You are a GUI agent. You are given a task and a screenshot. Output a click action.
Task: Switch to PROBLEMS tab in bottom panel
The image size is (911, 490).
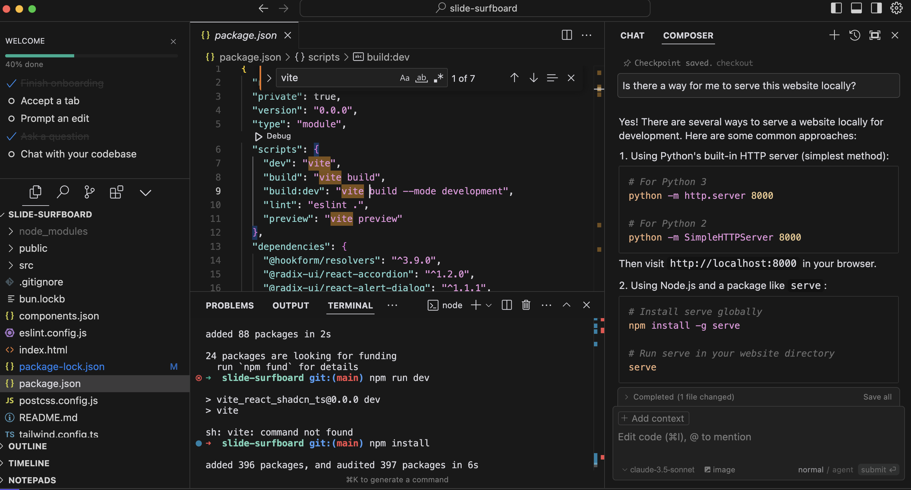coord(230,305)
